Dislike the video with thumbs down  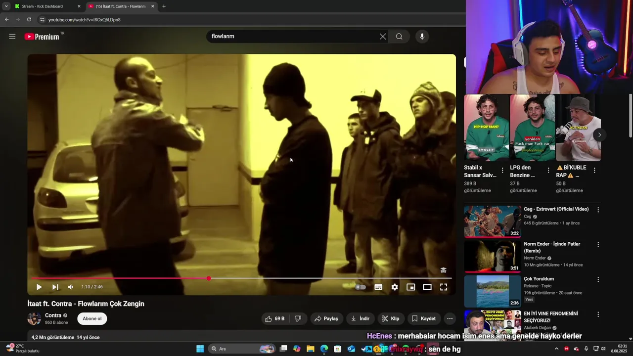pyautogui.click(x=298, y=318)
